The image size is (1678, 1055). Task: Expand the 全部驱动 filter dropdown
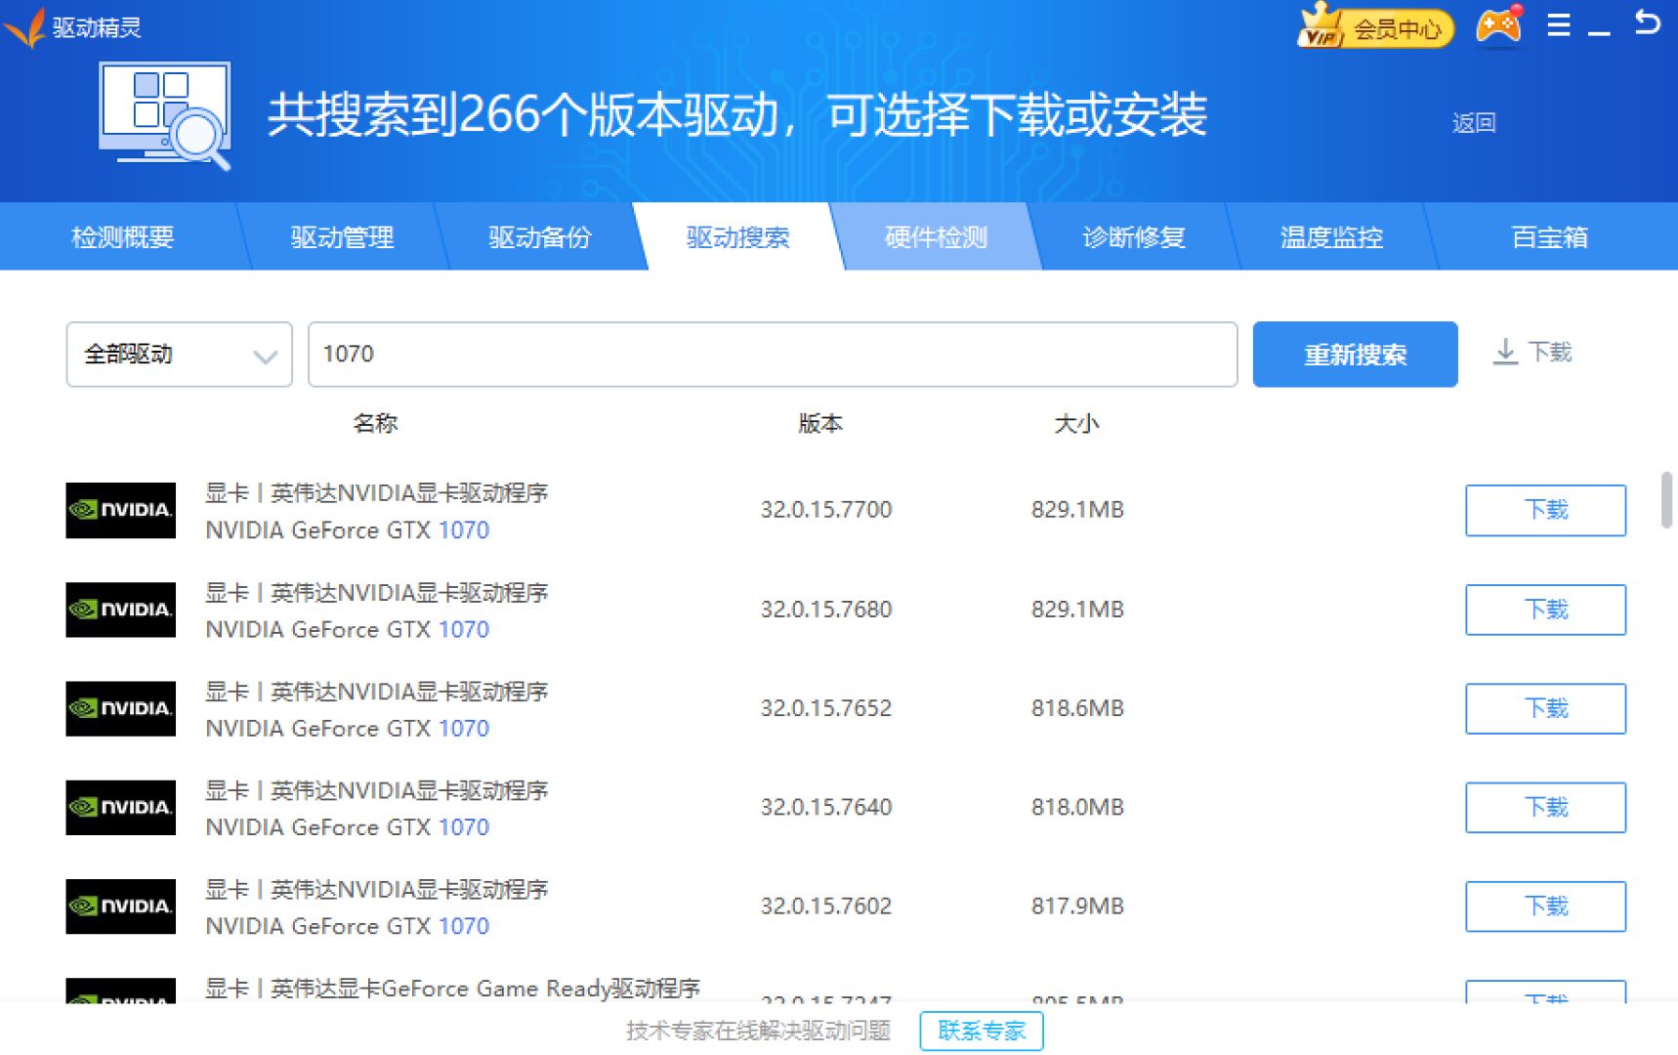(180, 355)
